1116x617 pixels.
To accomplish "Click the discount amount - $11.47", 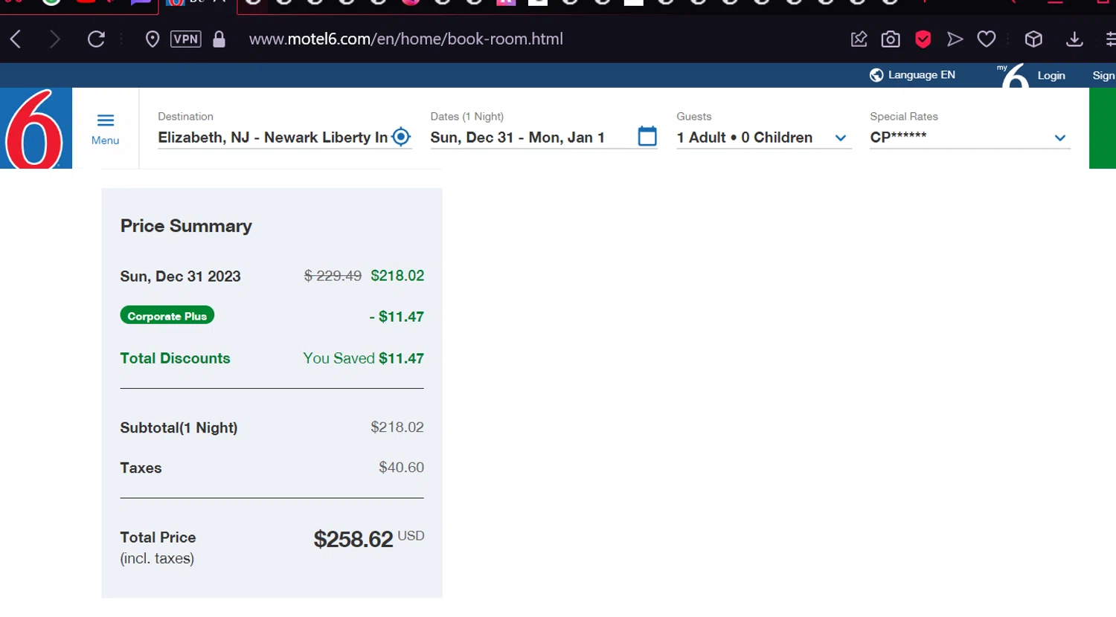I will pos(397,317).
